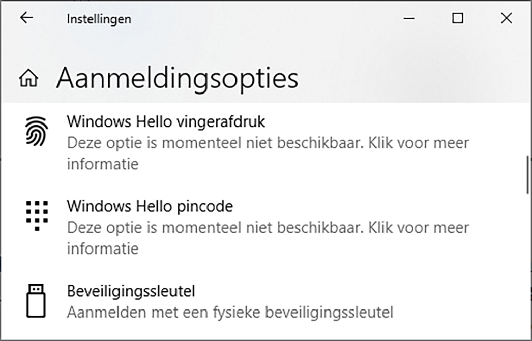The height and width of the screenshot is (341, 532).
Task: Click the home icon next to Aanmeldingsopties
Action: tap(29, 79)
